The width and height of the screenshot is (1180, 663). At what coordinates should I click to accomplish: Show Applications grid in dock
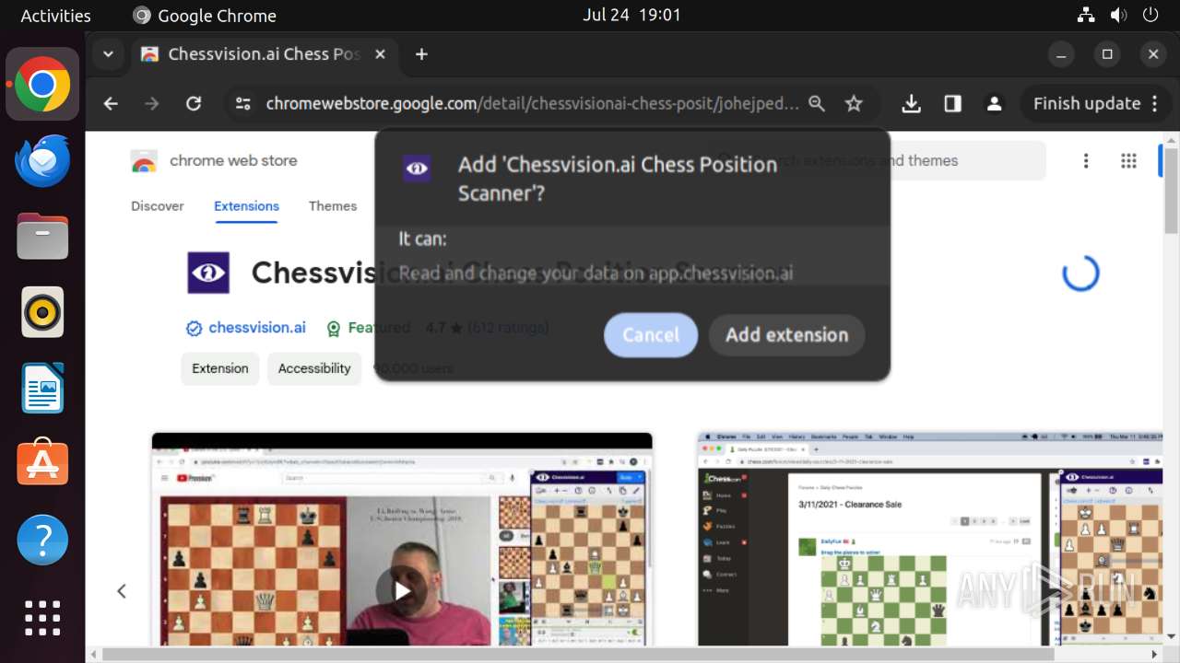[x=42, y=617]
